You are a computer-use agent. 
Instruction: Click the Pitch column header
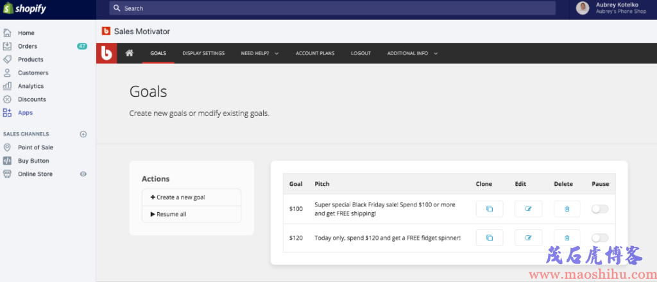point(322,184)
